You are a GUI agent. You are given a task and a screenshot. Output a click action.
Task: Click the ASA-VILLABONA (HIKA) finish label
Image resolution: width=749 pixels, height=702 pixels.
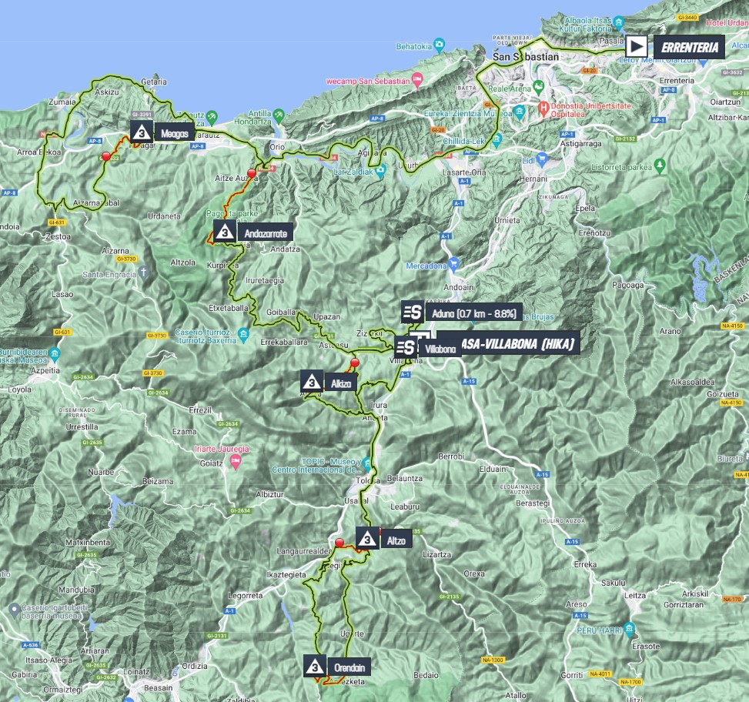click(508, 344)
